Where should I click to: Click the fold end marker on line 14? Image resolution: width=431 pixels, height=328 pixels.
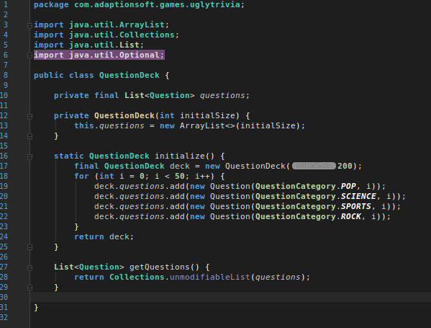click(x=30, y=136)
